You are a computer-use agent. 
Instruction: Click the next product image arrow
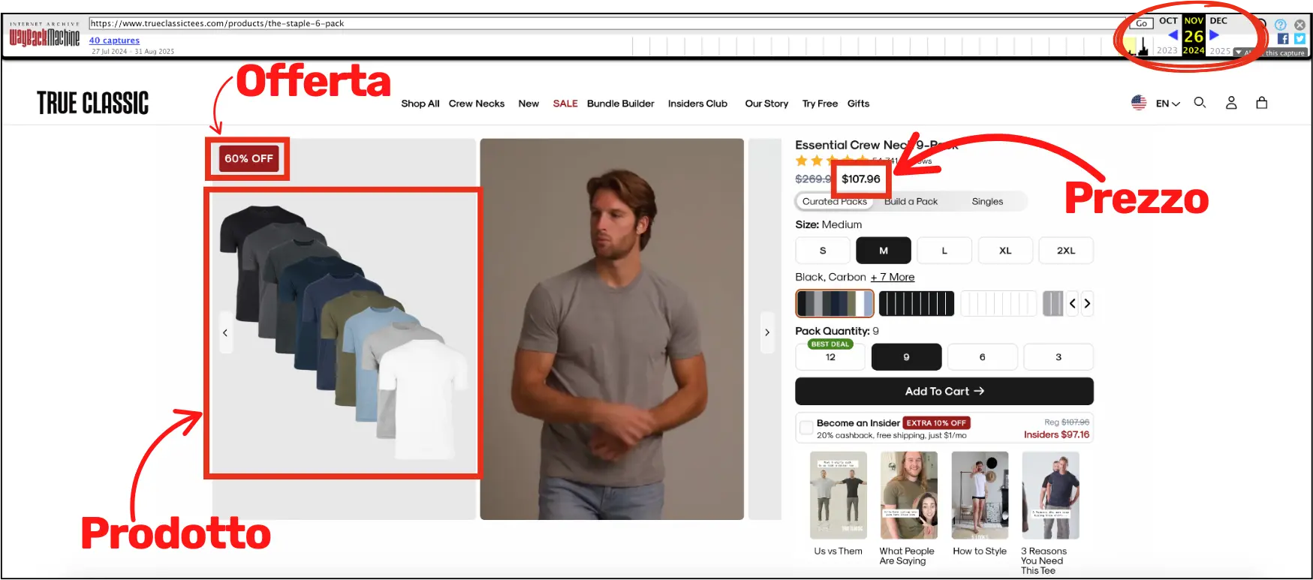766,332
